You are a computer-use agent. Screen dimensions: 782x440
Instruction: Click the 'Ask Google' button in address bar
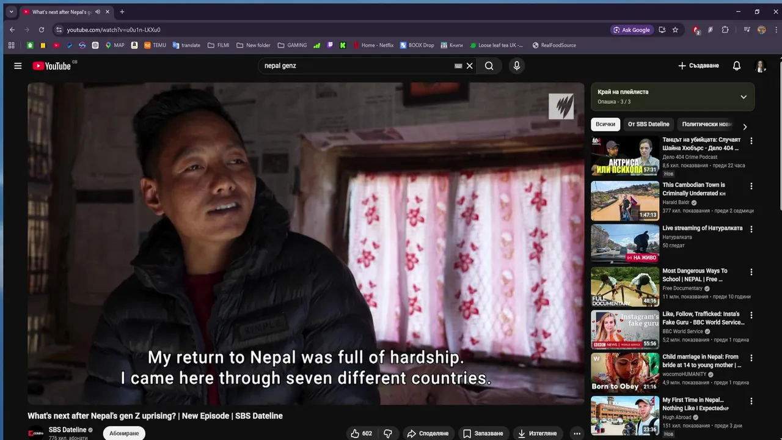pyautogui.click(x=632, y=29)
